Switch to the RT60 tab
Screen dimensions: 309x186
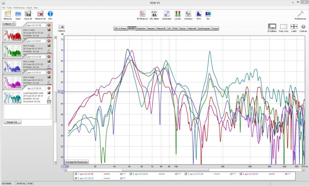tap(175, 28)
